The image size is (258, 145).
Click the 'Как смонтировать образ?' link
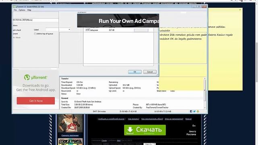pos(152,119)
